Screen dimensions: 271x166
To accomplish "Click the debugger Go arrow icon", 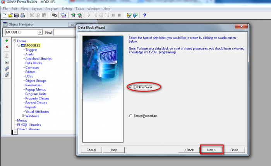I will point(89,15).
